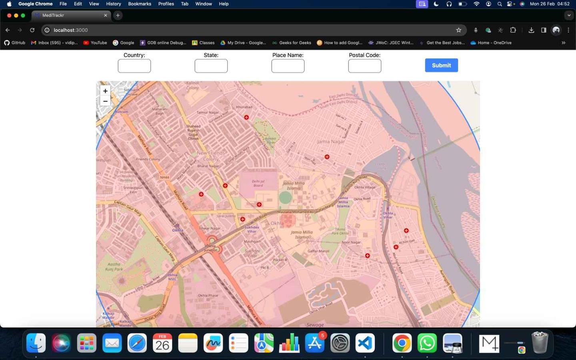Viewport: 576px width, 360px height.
Task: Open Home - OneDrive bookmark
Action: click(x=491, y=42)
